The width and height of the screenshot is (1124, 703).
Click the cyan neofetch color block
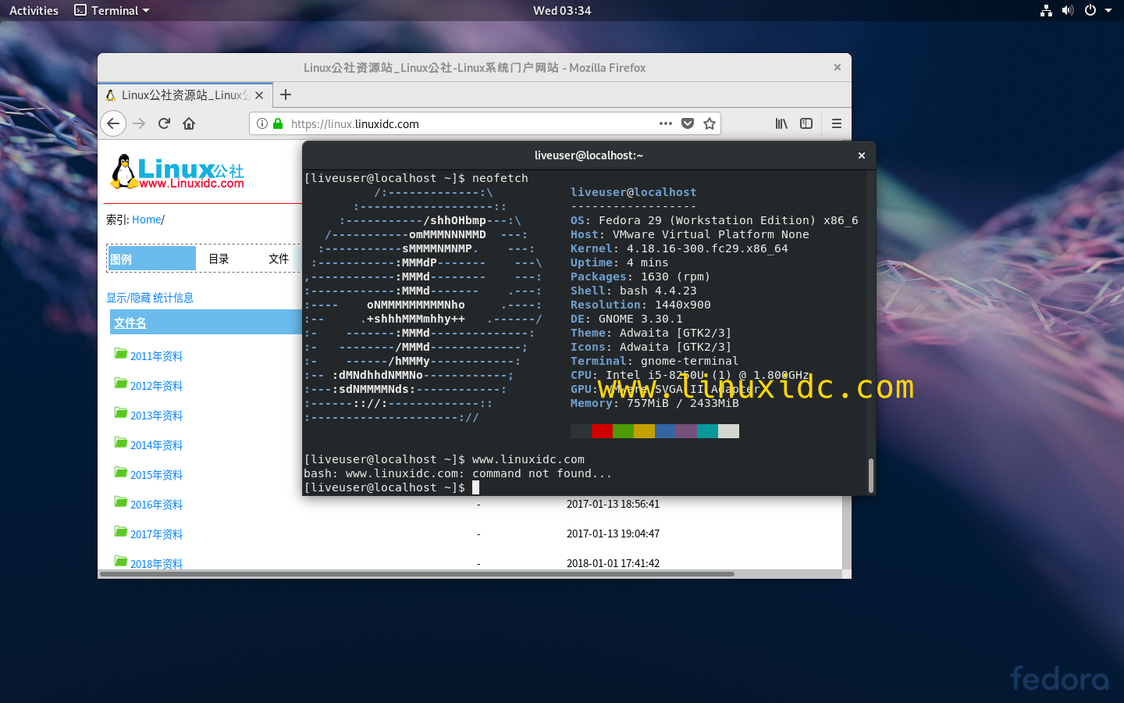(707, 431)
